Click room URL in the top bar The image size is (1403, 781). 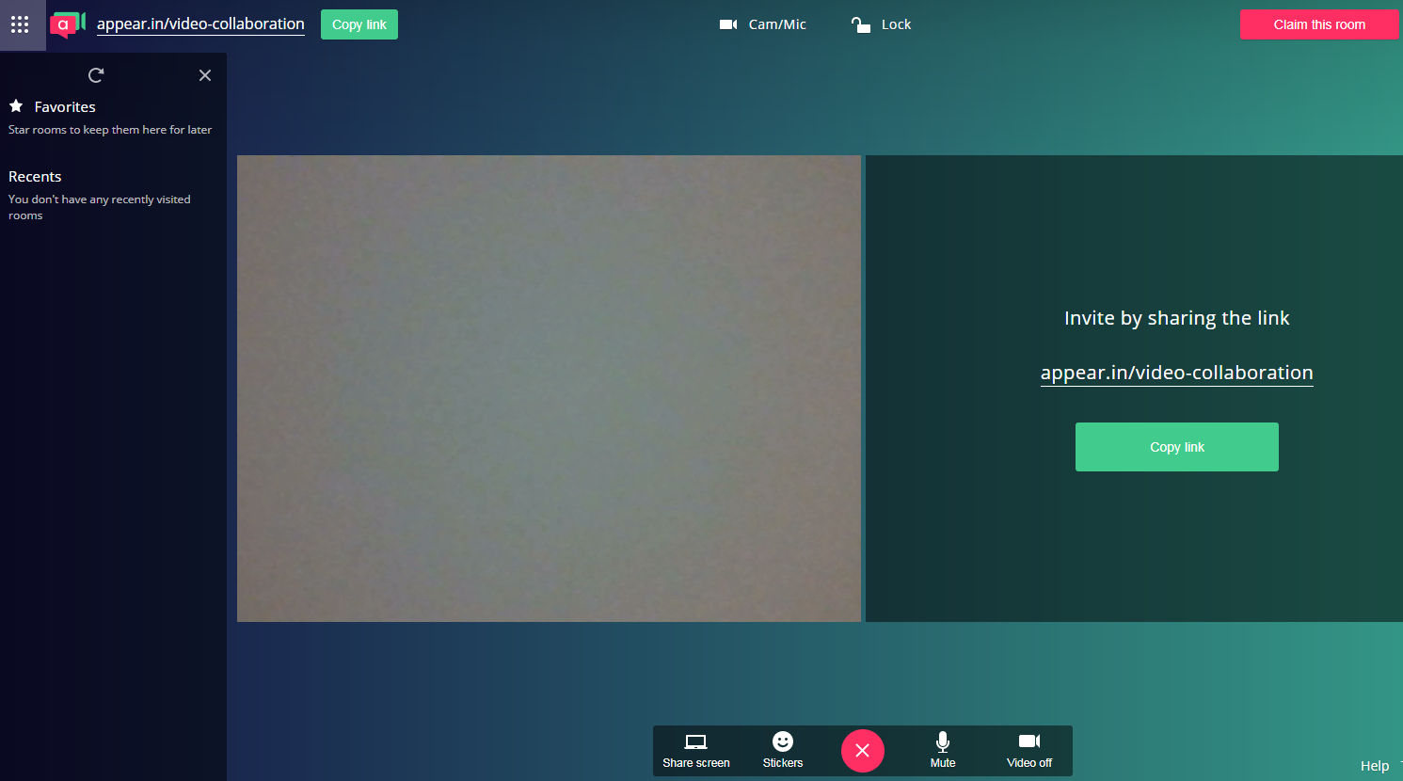[x=200, y=24]
